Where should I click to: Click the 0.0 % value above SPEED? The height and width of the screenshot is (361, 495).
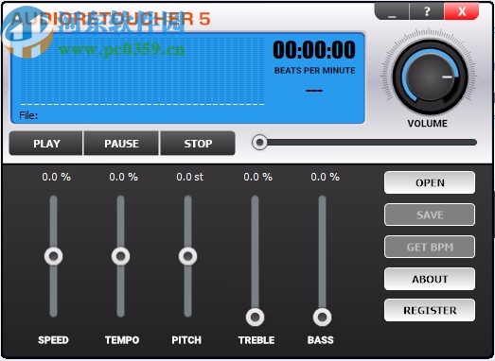pos(56,177)
